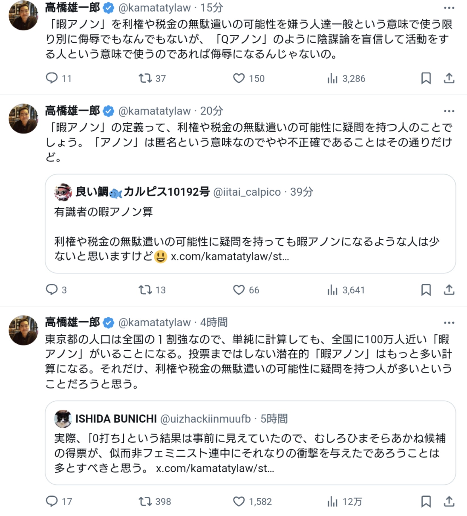Repost the tweet showing 13 reposts
The height and width of the screenshot is (516, 467).
pyautogui.click(x=145, y=289)
